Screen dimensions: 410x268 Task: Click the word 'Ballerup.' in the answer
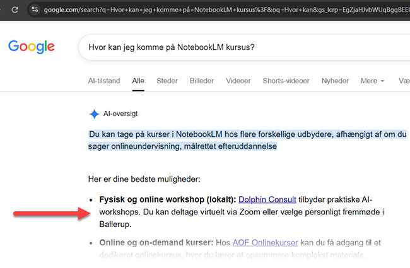[x=115, y=224]
